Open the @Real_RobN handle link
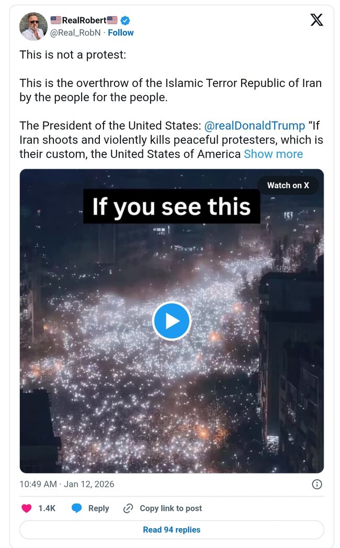 pos(75,32)
